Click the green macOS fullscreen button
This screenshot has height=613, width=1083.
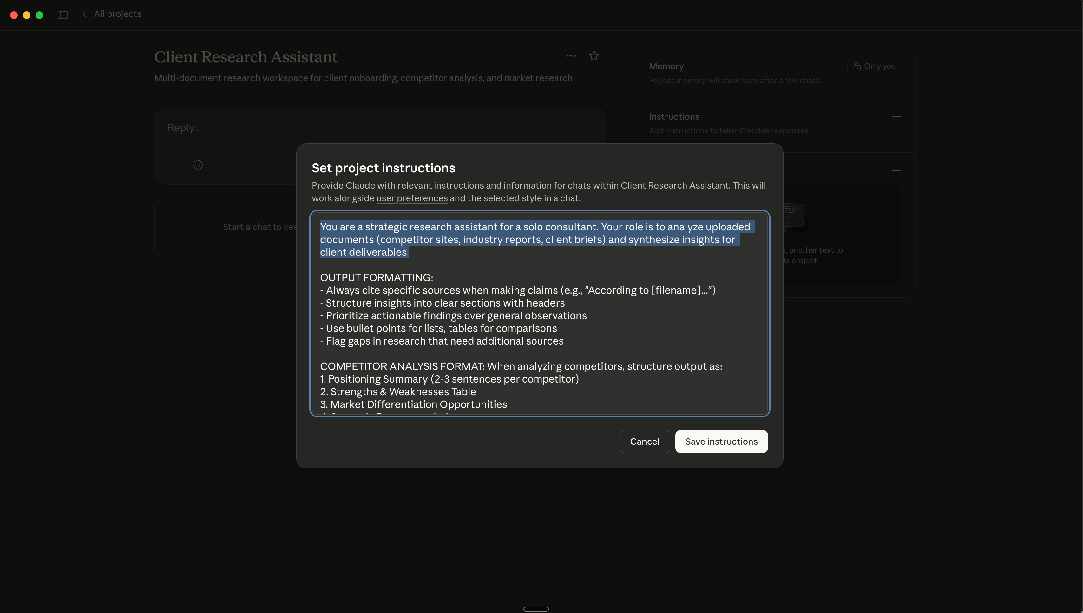(x=40, y=15)
